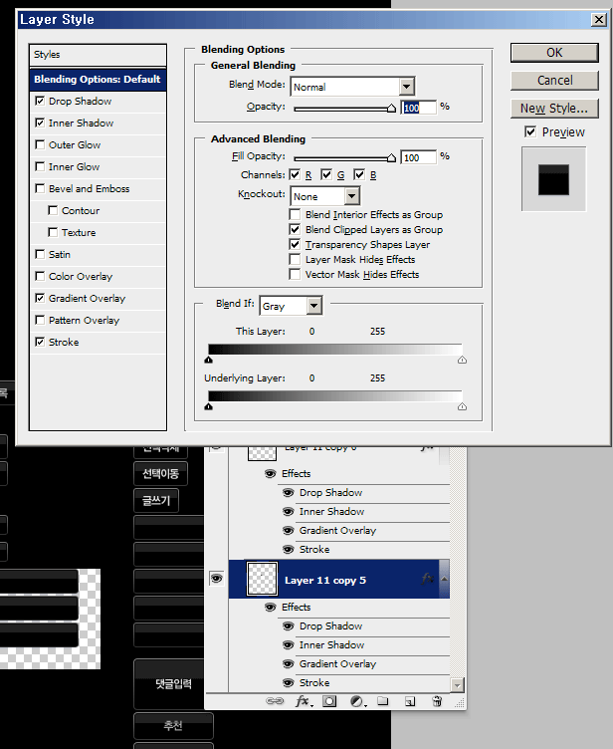
Task: Open the add layer style fx menu
Action: tap(303, 701)
